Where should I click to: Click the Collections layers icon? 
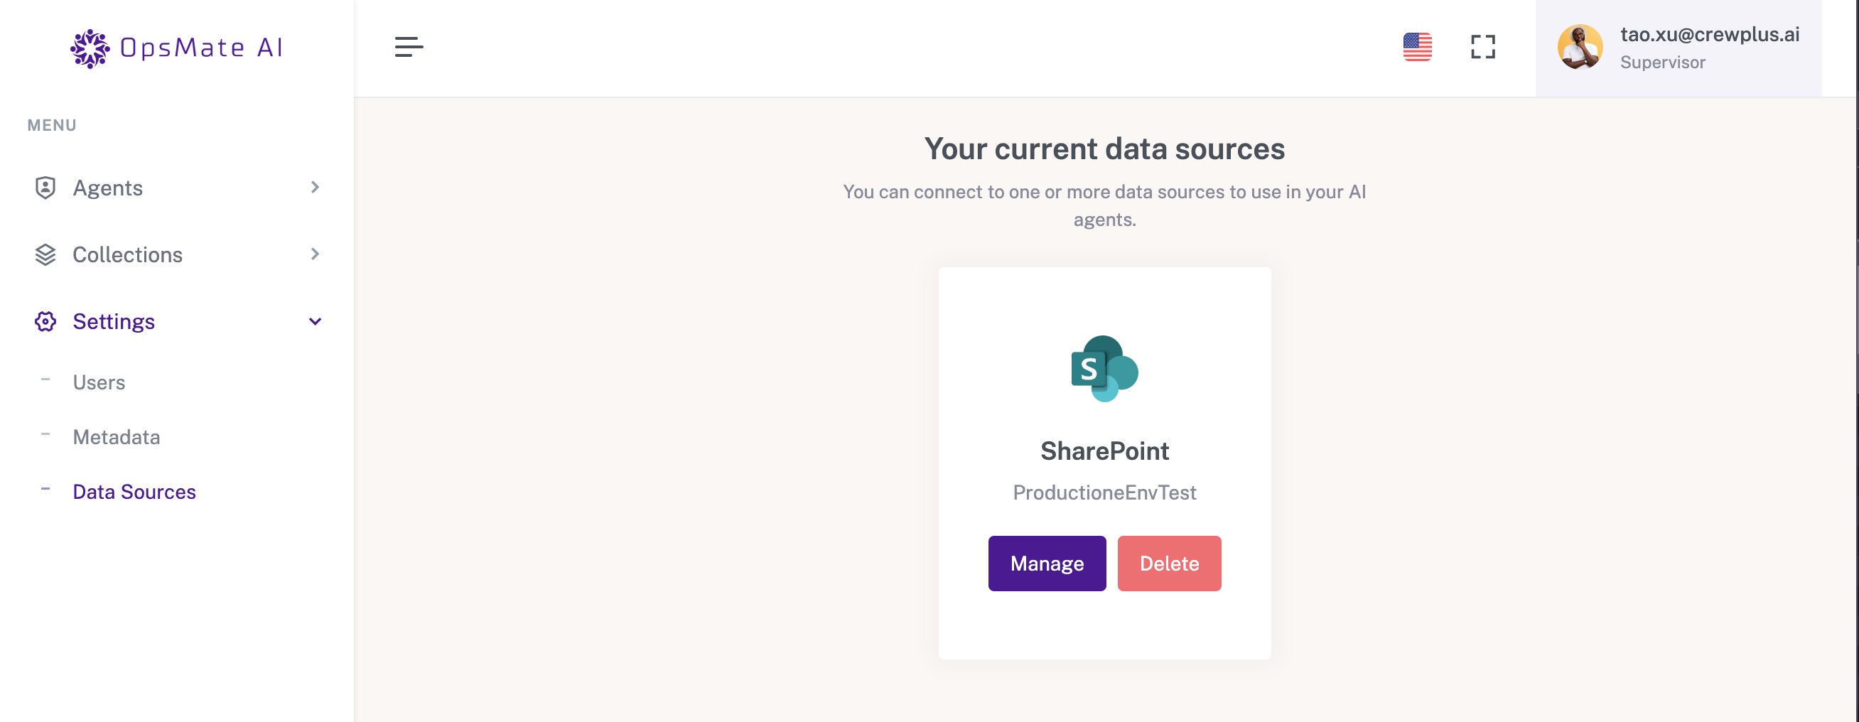pyautogui.click(x=45, y=255)
